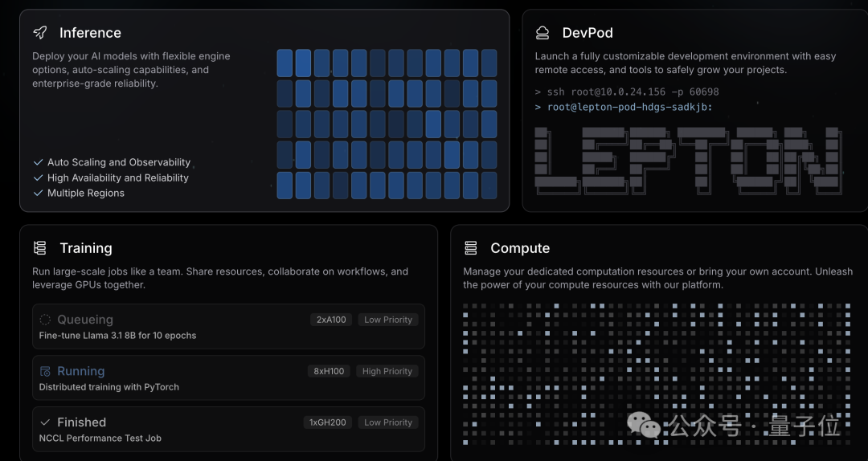
Task: Click the WeChat logo in watermark
Action: (645, 425)
